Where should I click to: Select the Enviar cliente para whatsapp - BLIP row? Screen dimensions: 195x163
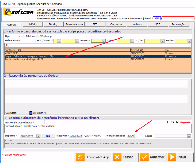click(x=24, y=60)
